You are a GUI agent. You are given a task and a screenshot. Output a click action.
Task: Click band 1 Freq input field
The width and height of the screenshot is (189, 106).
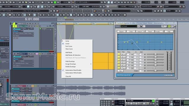point(129,54)
